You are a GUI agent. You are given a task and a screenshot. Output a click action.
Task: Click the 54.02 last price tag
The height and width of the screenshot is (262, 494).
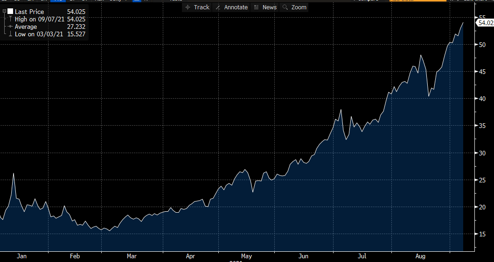tap(485, 22)
